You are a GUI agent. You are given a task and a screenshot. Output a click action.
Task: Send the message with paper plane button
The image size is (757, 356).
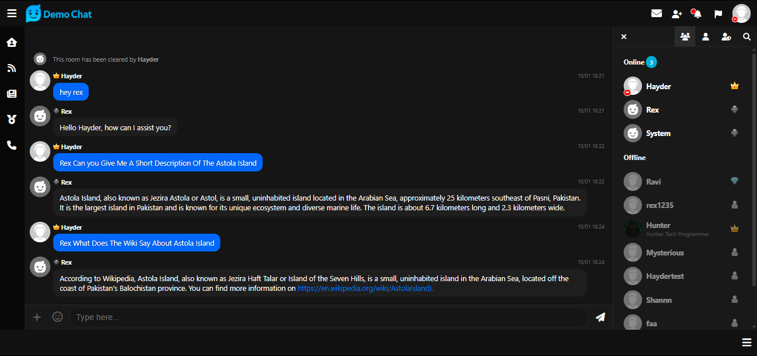600,317
